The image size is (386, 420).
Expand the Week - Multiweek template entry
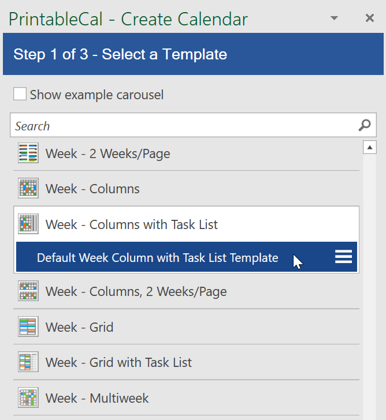(187, 397)
